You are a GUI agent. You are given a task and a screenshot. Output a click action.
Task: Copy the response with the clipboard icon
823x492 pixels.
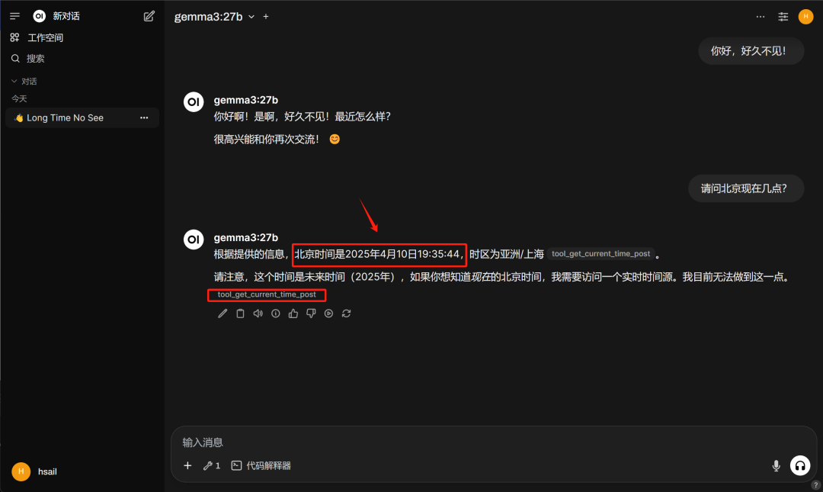(x=240, y=314)
